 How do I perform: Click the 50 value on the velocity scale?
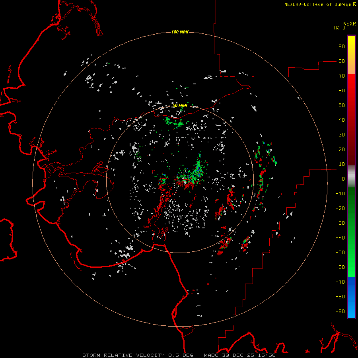(342, 105)
